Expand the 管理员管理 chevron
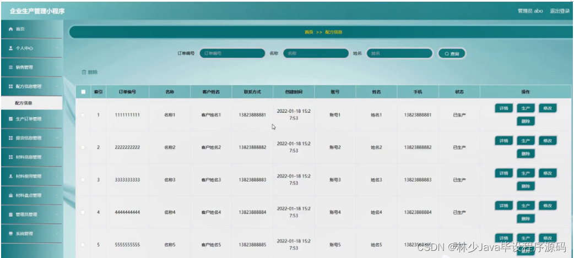 [x=57, y=215]
